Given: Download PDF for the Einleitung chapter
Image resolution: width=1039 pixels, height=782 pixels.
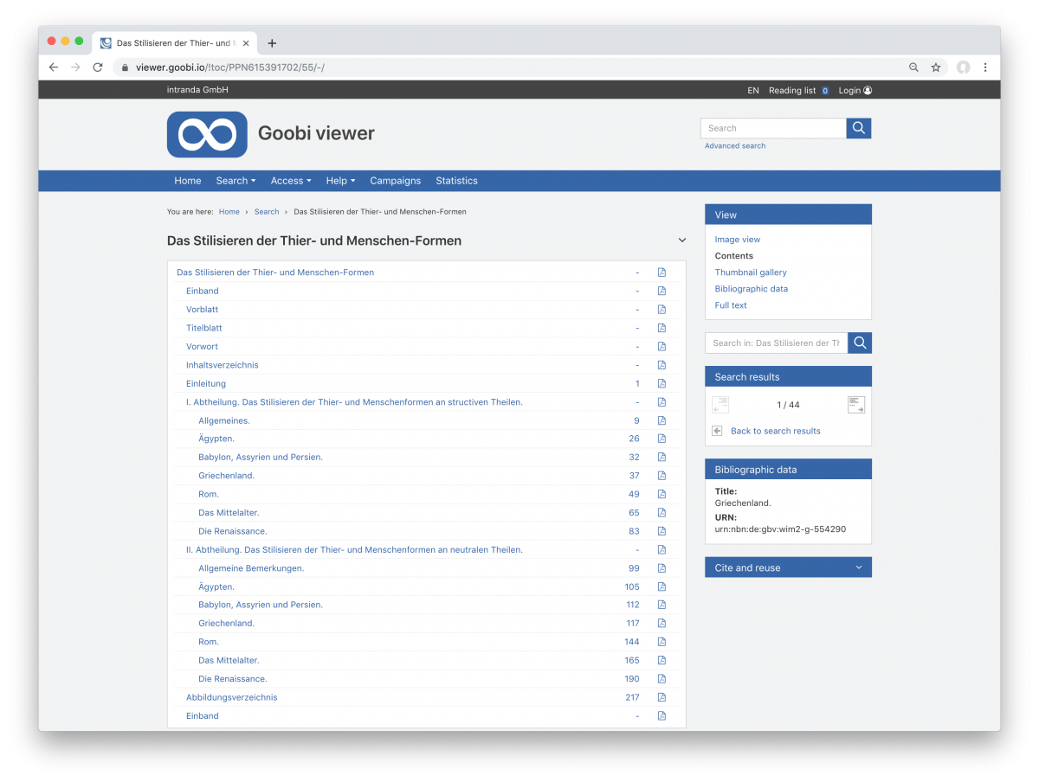Looking at the screenshot, I should pos(661,383).
